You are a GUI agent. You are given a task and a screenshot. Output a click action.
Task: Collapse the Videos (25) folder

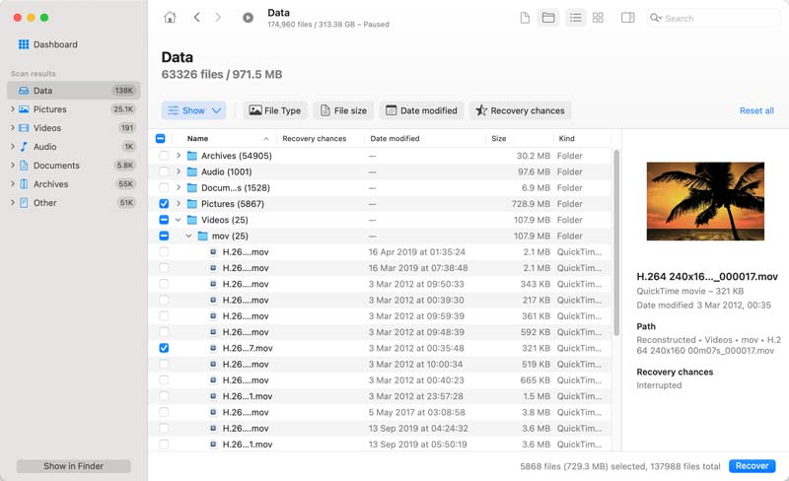[x=179, y=220]
